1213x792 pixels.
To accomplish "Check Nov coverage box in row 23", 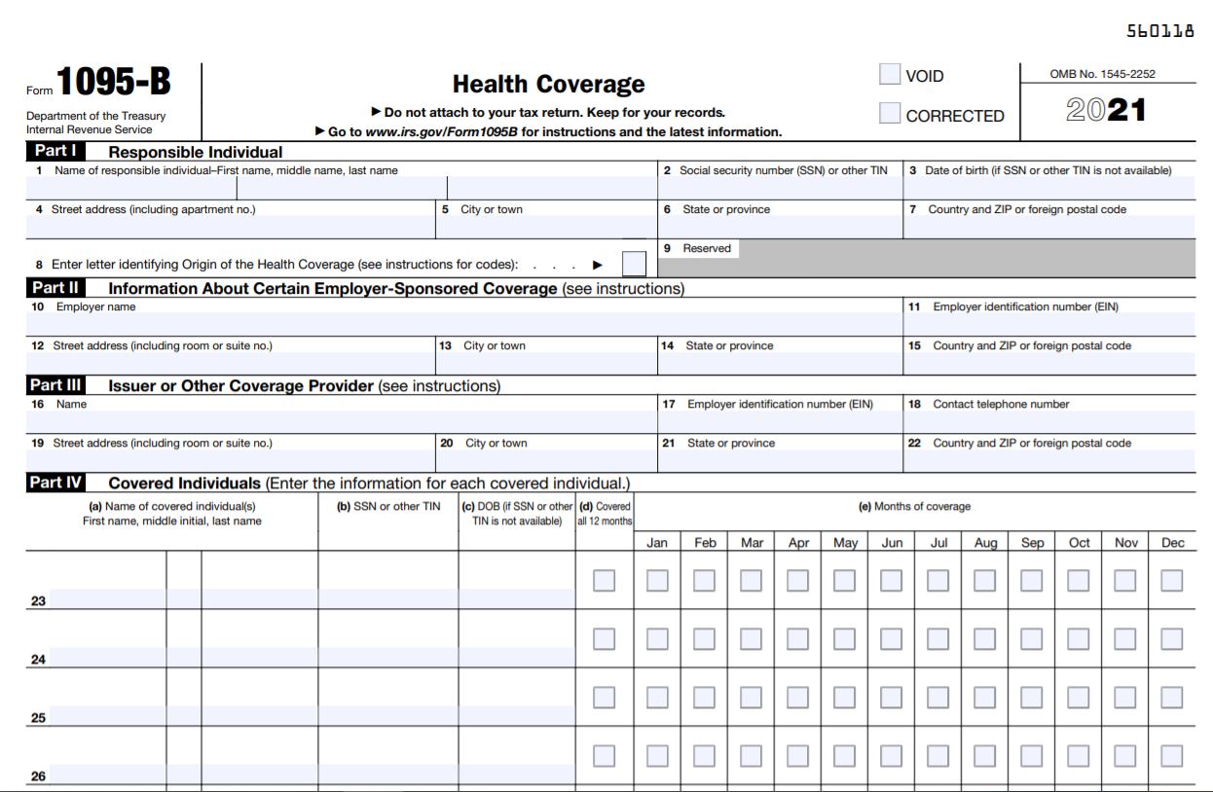I will pos(1125,581).
